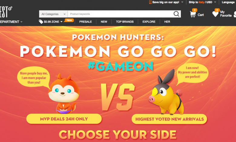The width and height of the screenshot is (236, 142).
Task: Select the EXPLORE menu item
Action: point(149,22)
